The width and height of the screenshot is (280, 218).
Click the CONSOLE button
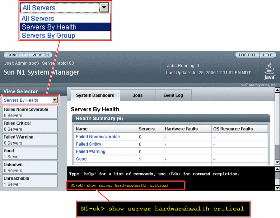[16, 55]
